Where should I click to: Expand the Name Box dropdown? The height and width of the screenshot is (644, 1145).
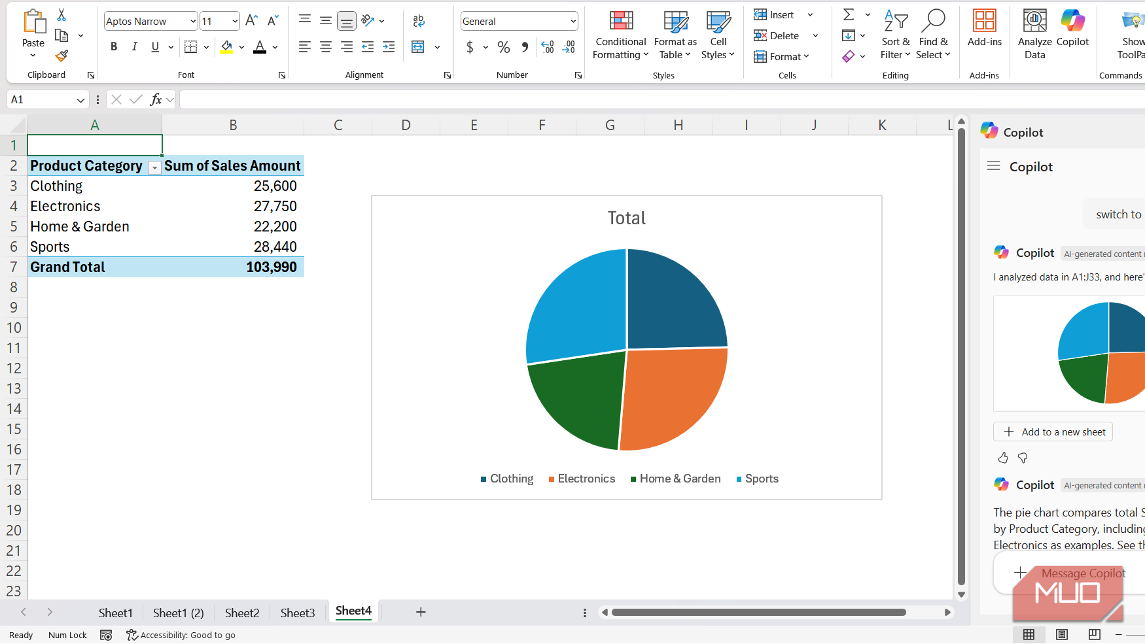coord(80,99)
